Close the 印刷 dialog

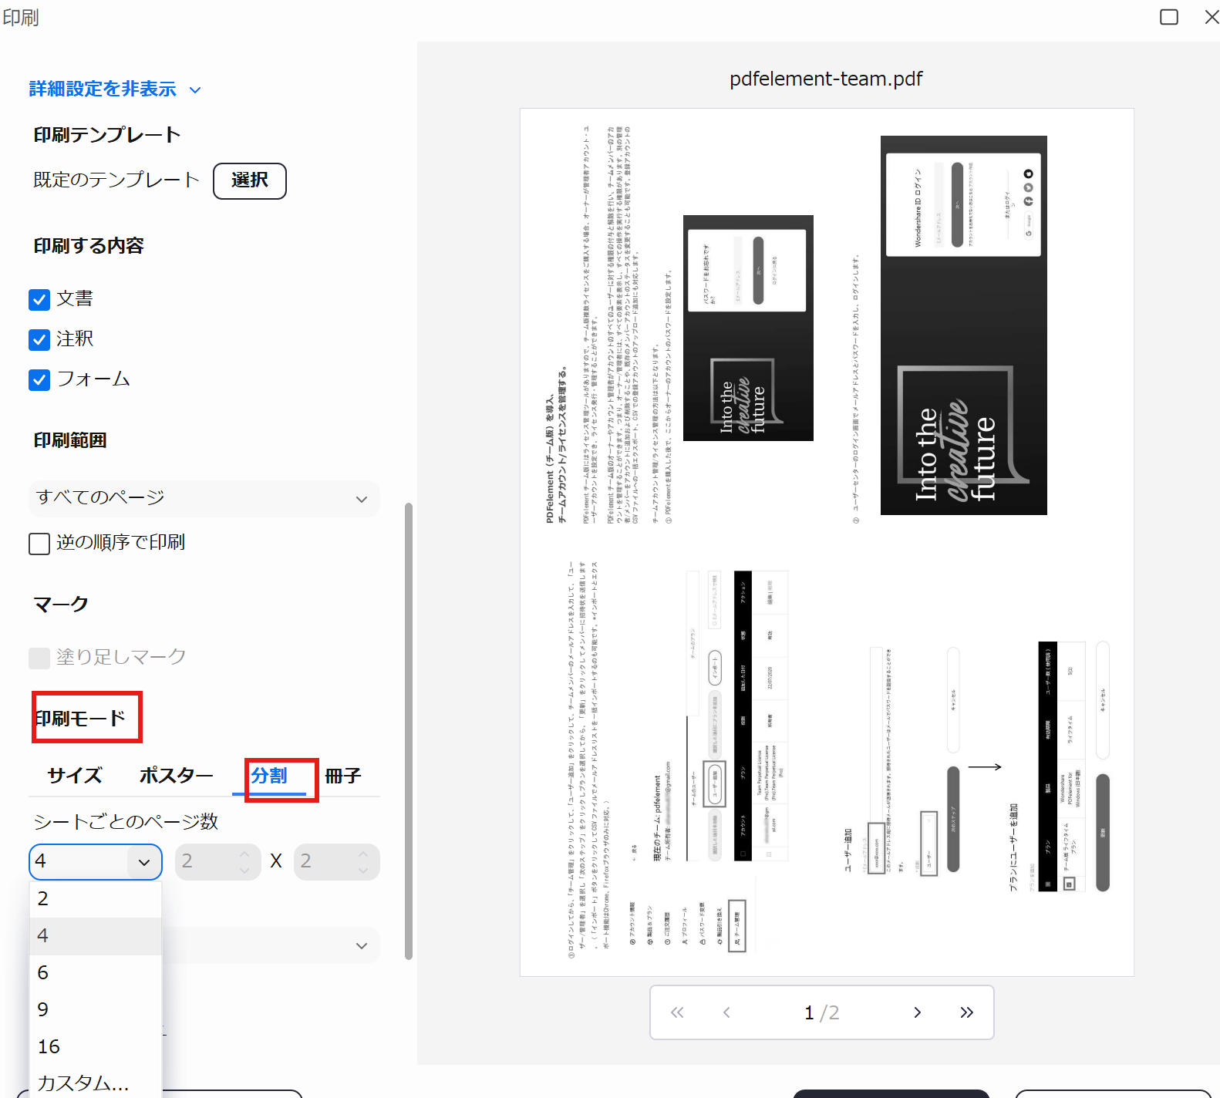coord(1212,17)
